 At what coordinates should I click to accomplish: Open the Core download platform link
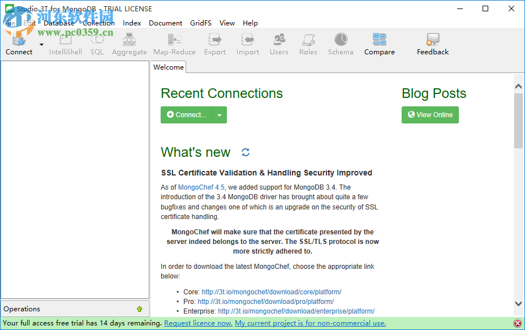click(x=272, y=292)
